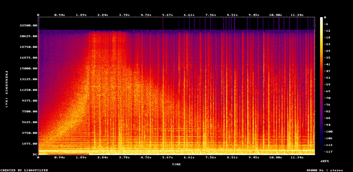Click the 2.84s label on bottom time axis
The image size is (353, 172).
point(103,158)
